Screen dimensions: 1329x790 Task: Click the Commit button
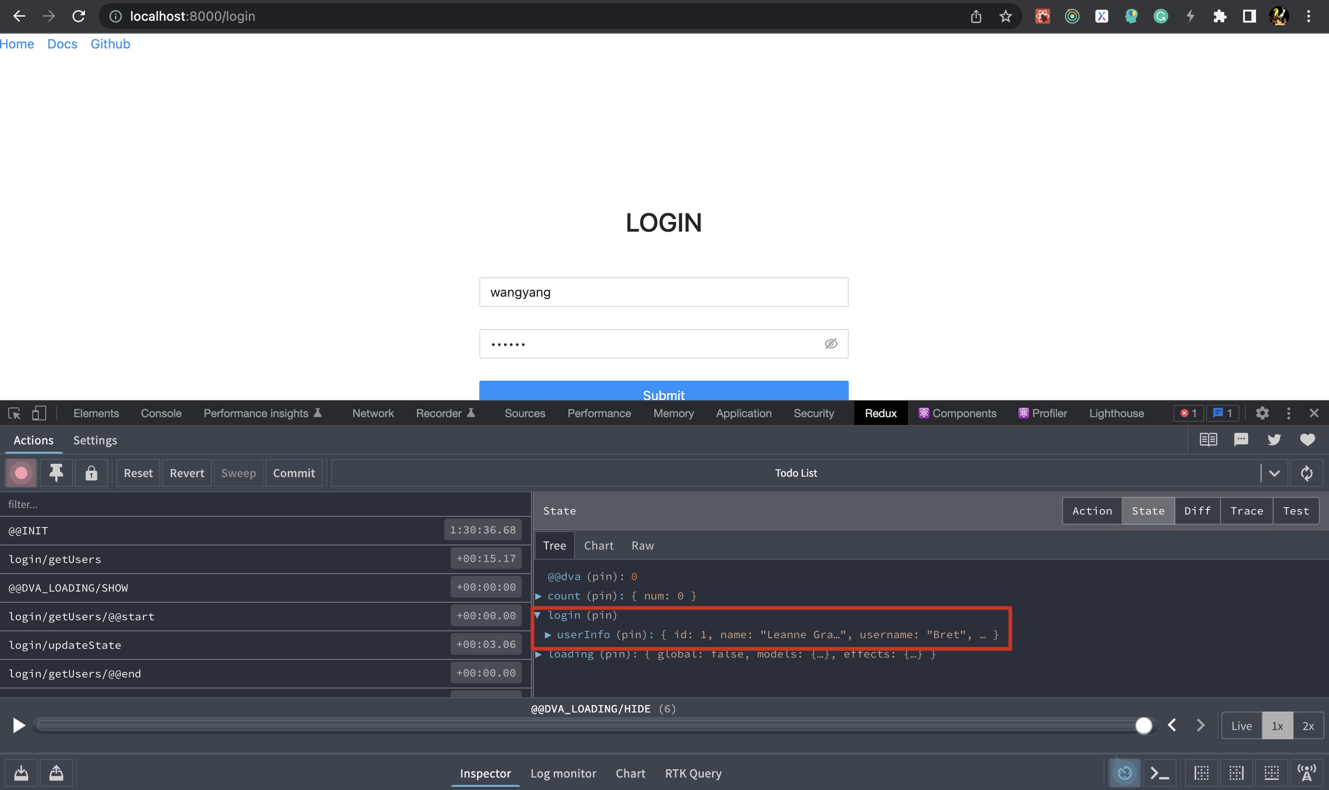294,473
